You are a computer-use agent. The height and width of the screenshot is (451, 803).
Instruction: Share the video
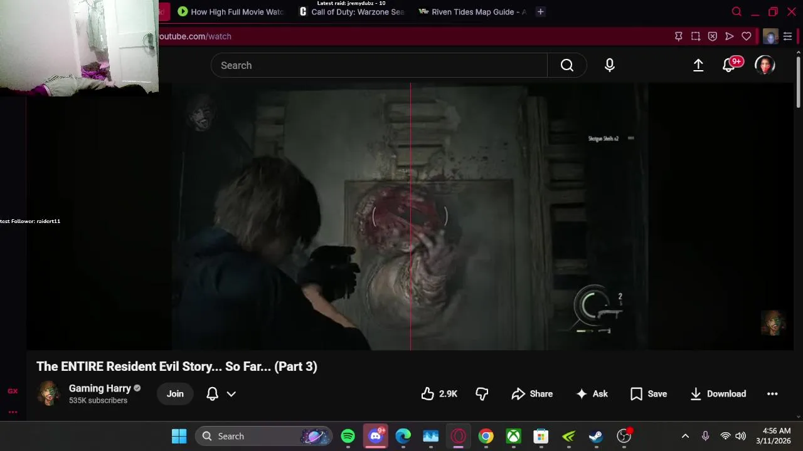click(x=532, y=394)
